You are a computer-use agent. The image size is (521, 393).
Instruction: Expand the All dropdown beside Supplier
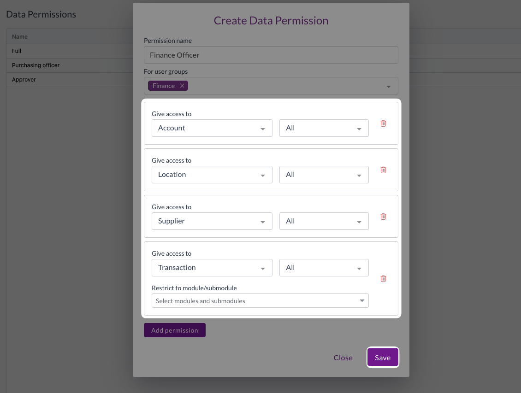324,221
